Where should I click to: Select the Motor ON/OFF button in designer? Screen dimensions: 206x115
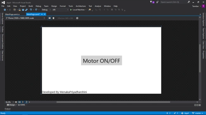[101, 60]
